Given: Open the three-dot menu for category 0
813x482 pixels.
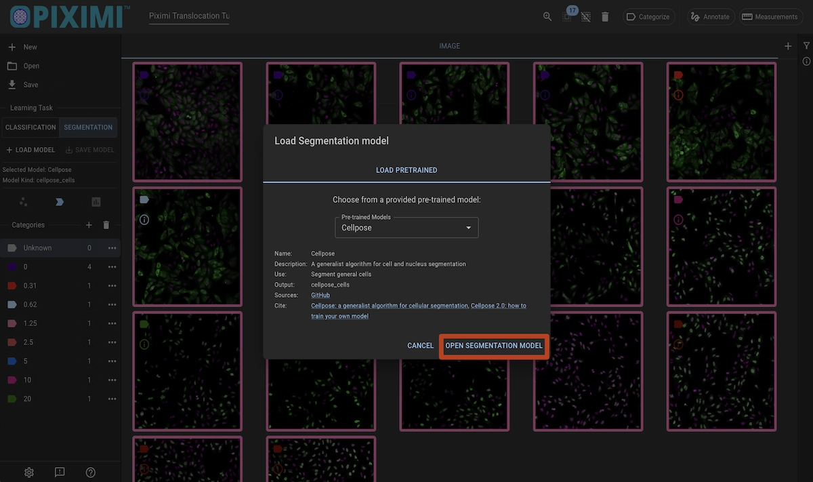Looking at the screenshot, I should 112,267.
